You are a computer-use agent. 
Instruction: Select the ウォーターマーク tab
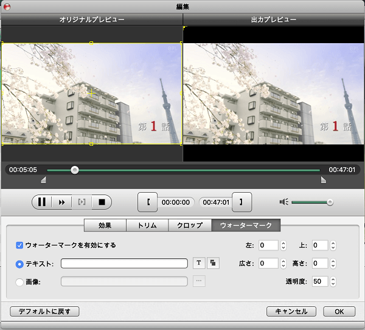pos(246,225)
